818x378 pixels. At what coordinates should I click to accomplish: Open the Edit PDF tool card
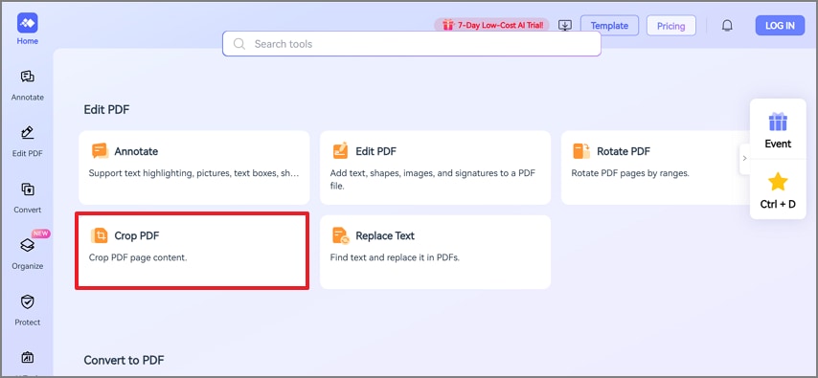[x=435, y=167]
